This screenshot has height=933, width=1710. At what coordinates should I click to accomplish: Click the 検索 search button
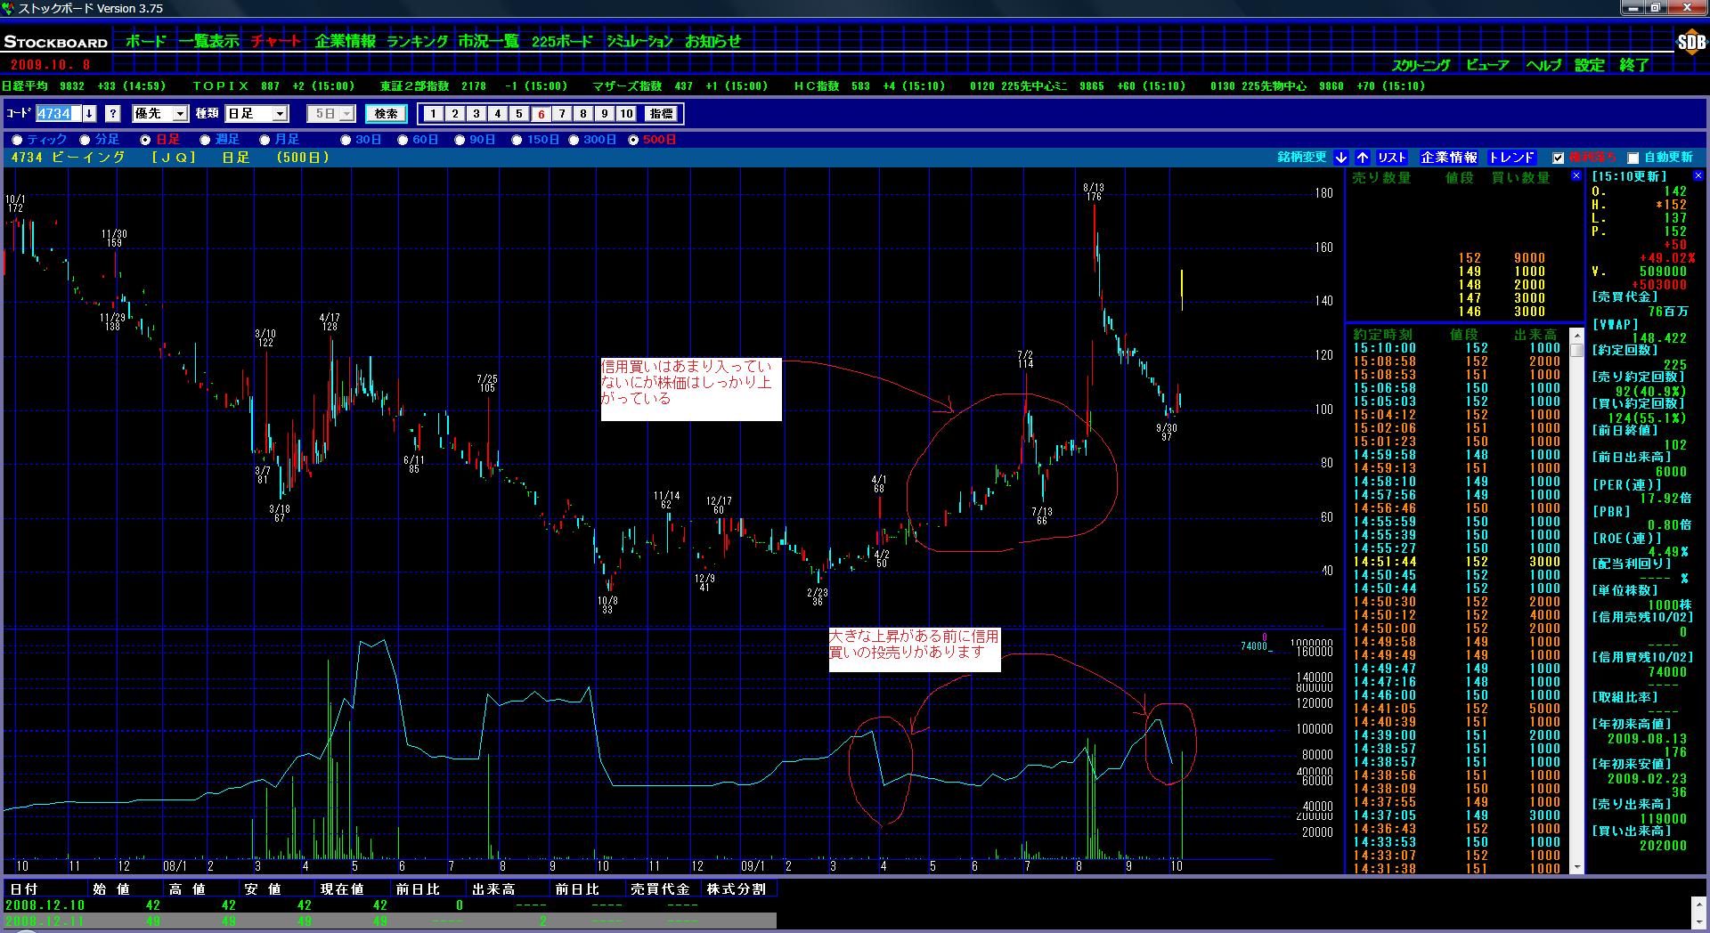click(386, 114)
